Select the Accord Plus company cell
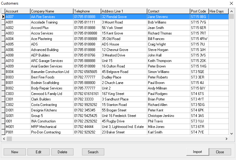236x160 pixels. click(x=52, y=28)
